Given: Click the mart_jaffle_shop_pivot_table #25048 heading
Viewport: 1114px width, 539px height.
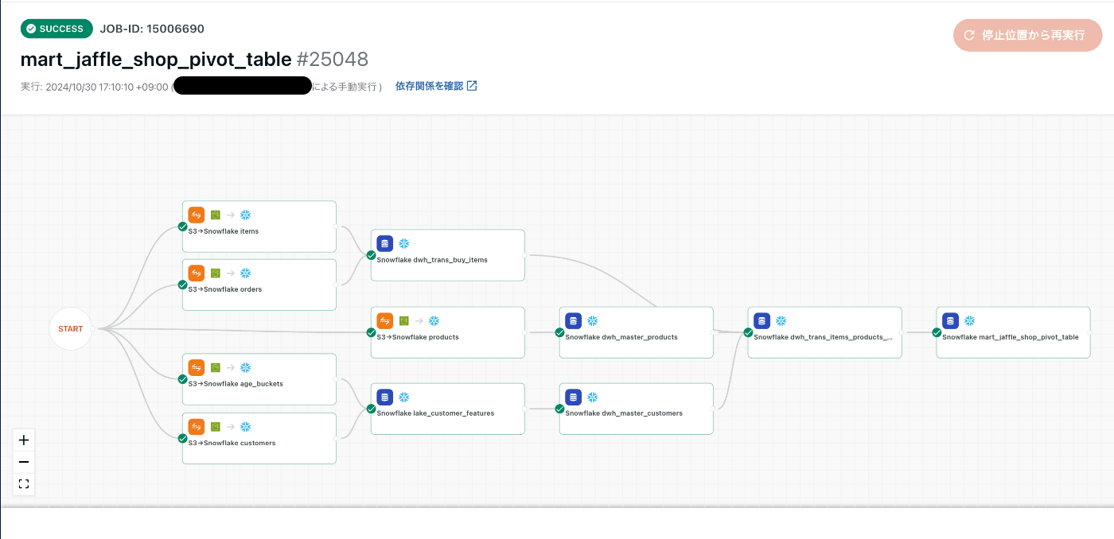Looking at the screenshot, I should coord(194,60).
